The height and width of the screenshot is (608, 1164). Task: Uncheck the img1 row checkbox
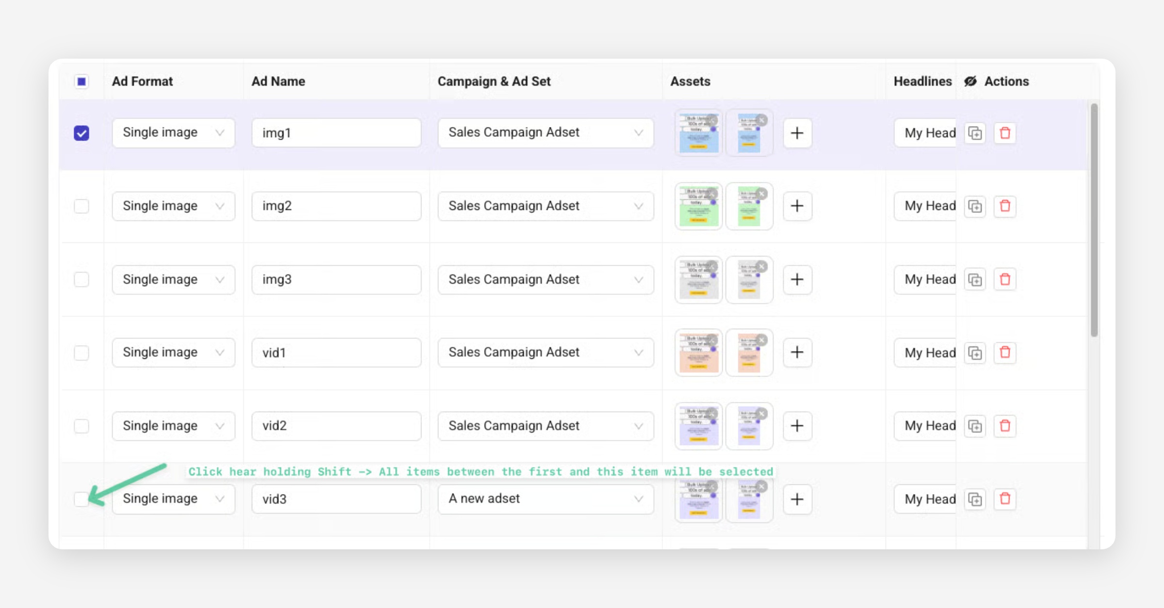[81, 133]
